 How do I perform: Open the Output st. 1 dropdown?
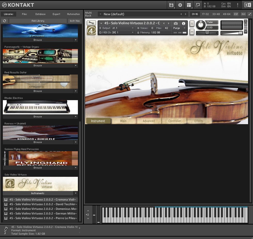click(x=133, y=28)
